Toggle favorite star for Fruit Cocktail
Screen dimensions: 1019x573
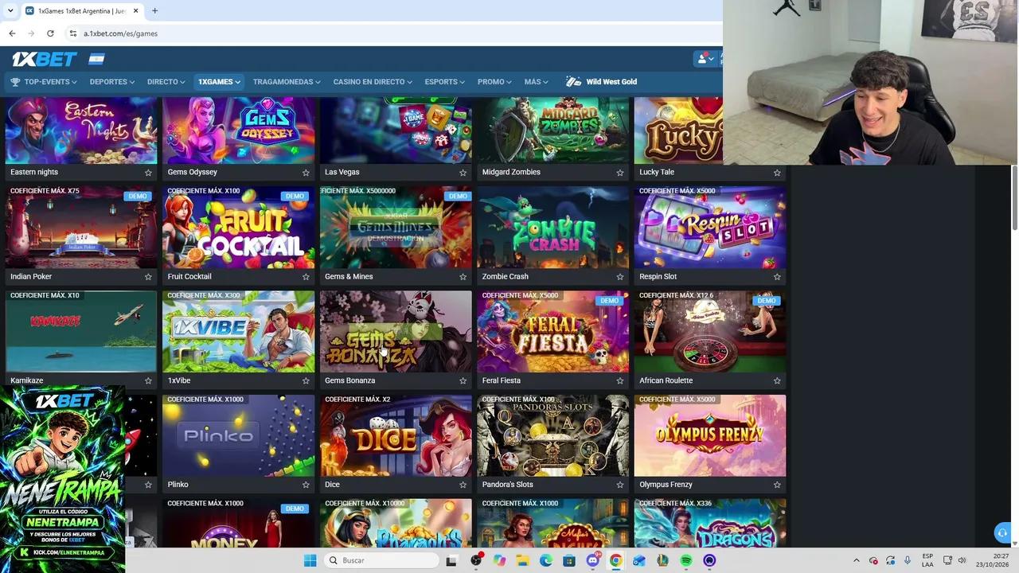[x=306, y=276]
